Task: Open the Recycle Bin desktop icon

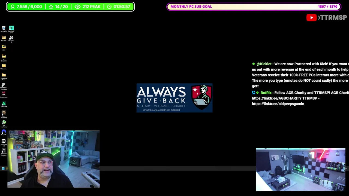Action: [x=4, y=29]
